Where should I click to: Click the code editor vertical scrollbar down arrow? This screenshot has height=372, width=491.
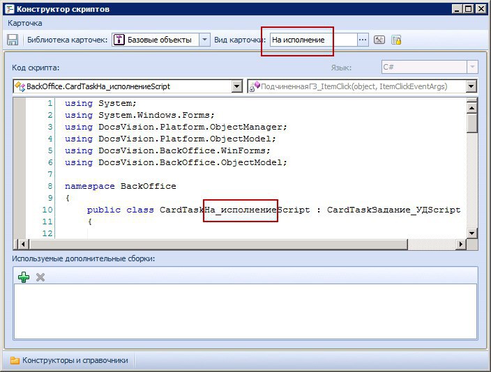[472, 232]
